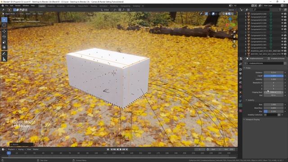Select the Transform tool

click(4, 47)
